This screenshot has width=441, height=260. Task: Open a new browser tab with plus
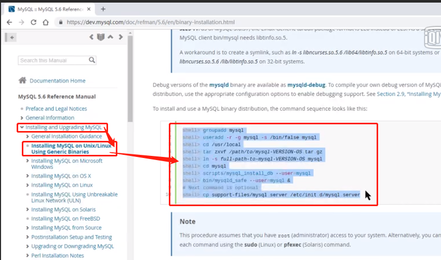103,9
